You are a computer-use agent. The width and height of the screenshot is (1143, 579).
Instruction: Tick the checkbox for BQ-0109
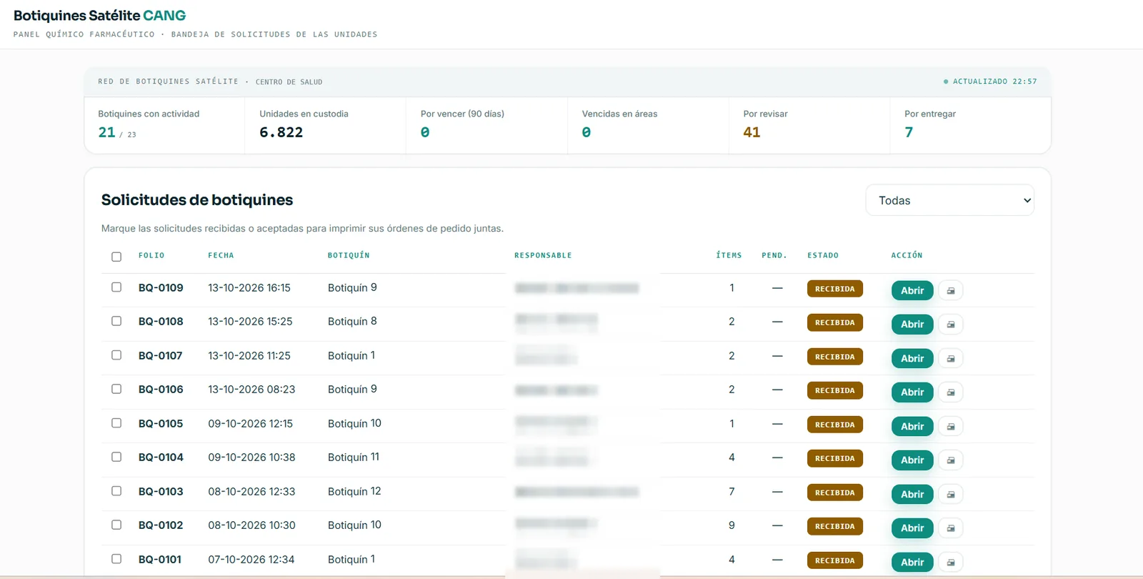pyautogui.click(x=116, y=287)
